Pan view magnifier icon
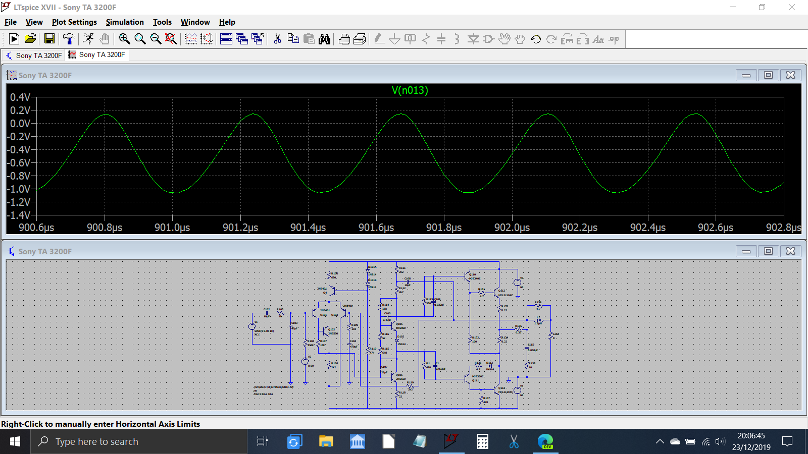Screen dimensions: 808x454 coord(140,39)
